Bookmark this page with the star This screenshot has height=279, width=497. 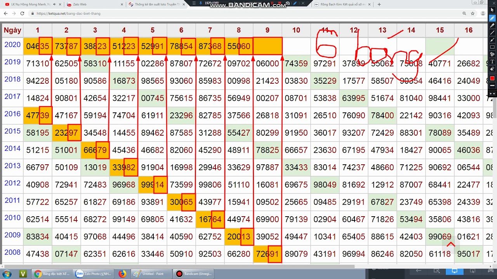tap(473, 13)
